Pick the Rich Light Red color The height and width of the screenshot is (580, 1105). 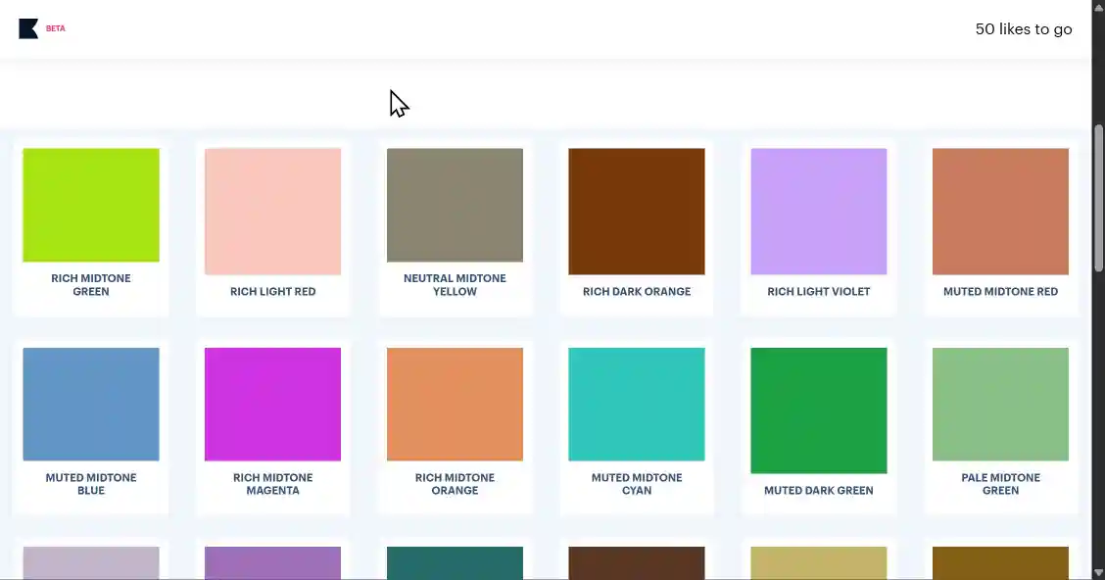click(x=272, y=212)
